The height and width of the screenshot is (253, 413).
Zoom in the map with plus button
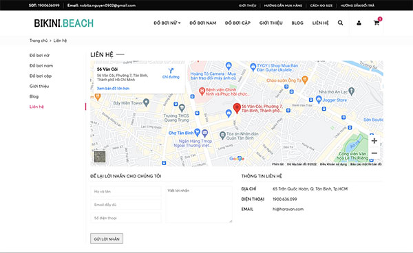point(374,141)
